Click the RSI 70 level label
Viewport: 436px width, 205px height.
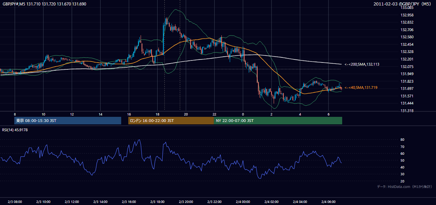403,147
